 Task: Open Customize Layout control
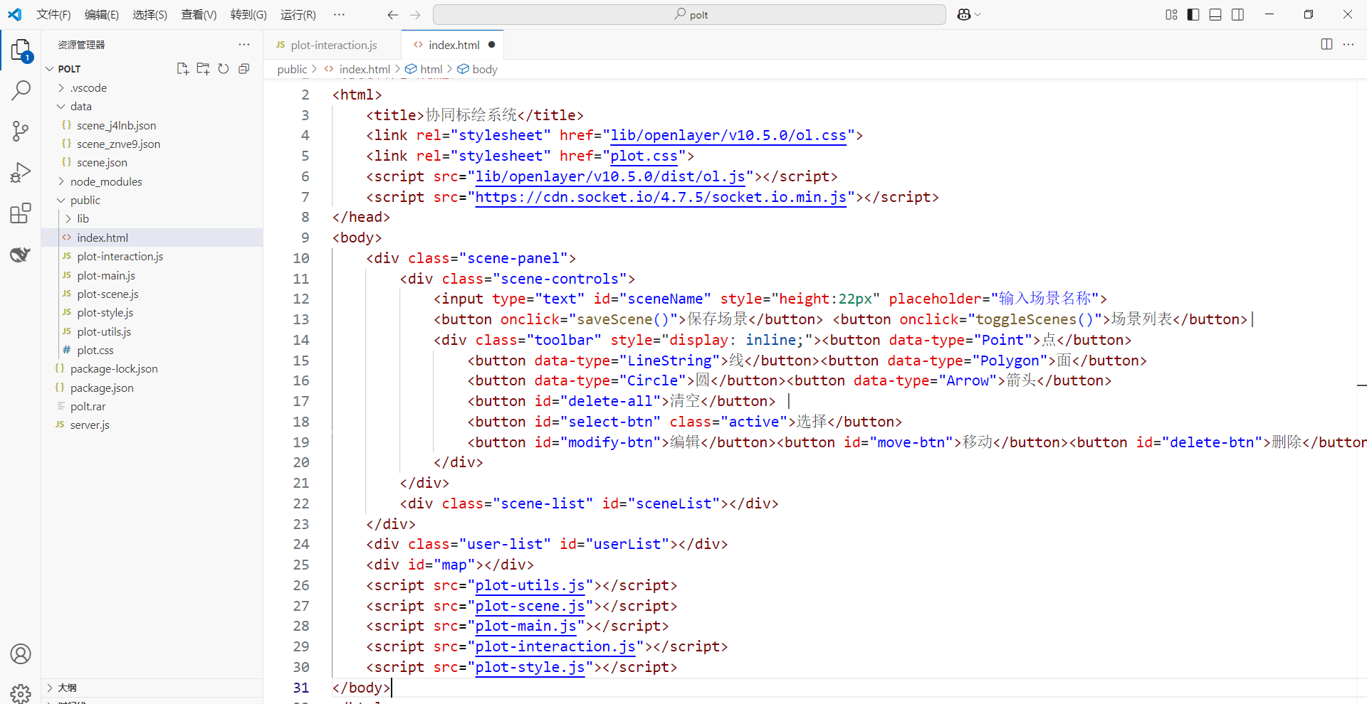(x=1171, y=14)
